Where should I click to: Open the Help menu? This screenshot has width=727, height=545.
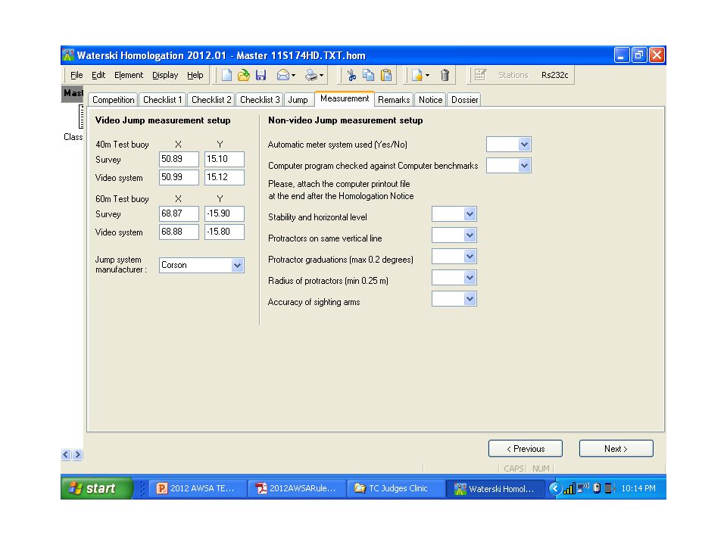(x=195, y=75)
